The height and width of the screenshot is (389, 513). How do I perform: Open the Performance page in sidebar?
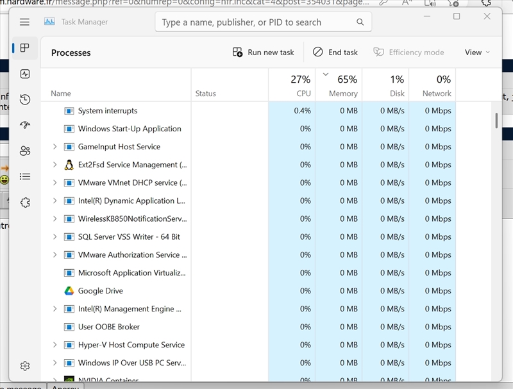pos(25,74)
